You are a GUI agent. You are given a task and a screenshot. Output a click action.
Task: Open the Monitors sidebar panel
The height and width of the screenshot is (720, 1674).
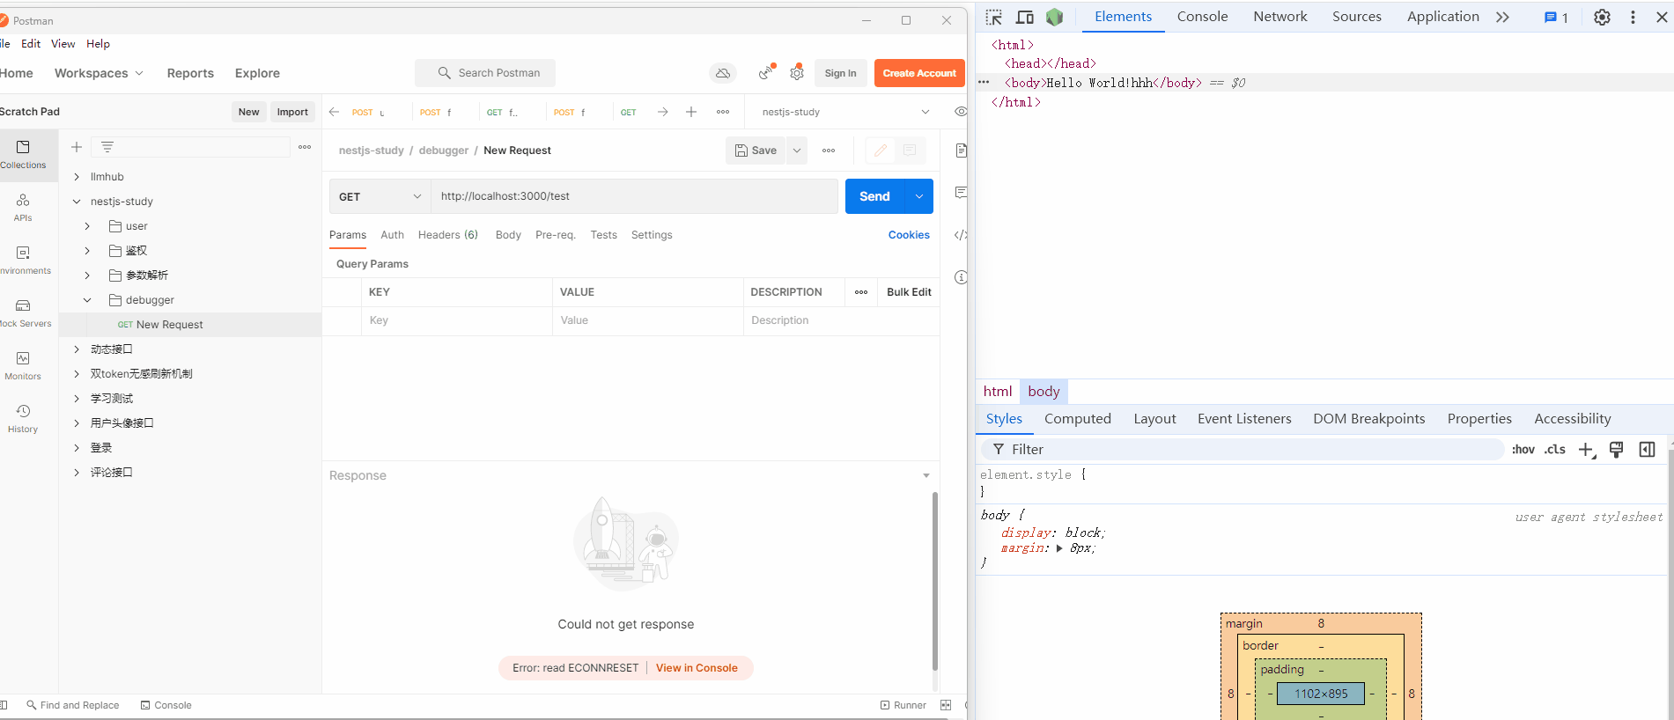tap(24, 366)
